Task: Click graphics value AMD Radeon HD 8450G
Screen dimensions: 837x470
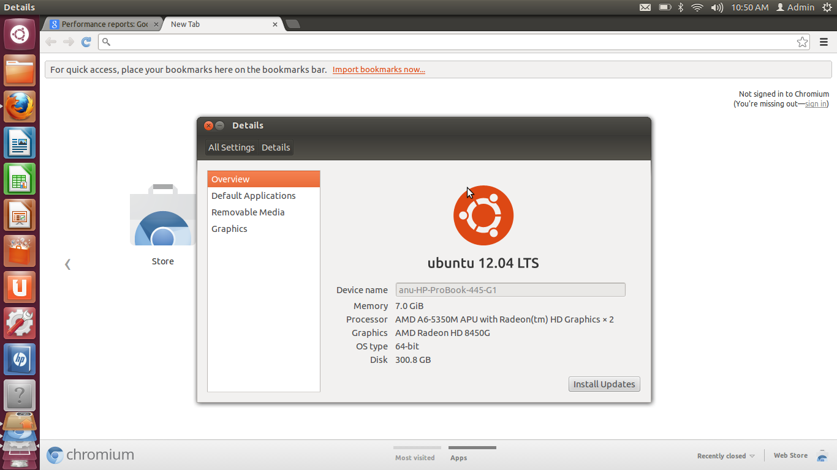Action: (x=442, y=333)
